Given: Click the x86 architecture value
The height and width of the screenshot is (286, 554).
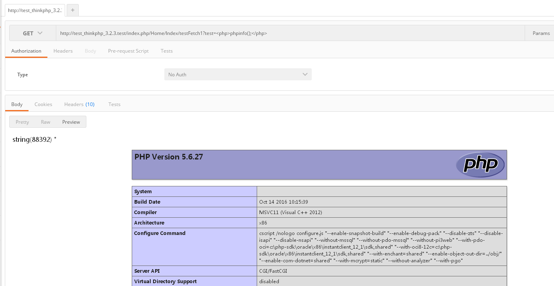Looking at the screenshot, I should 263,223.
